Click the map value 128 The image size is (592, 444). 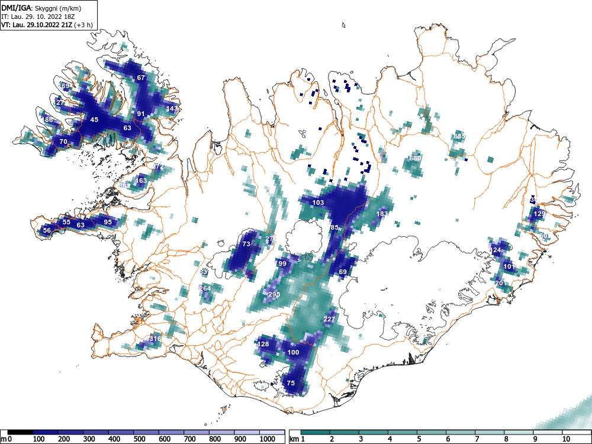263,344
